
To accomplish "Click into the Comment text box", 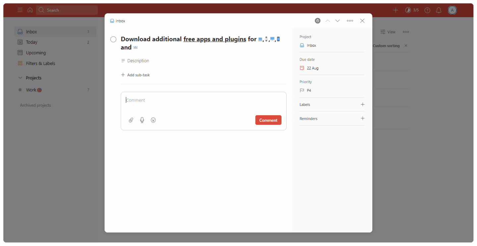I will (203, 100).
